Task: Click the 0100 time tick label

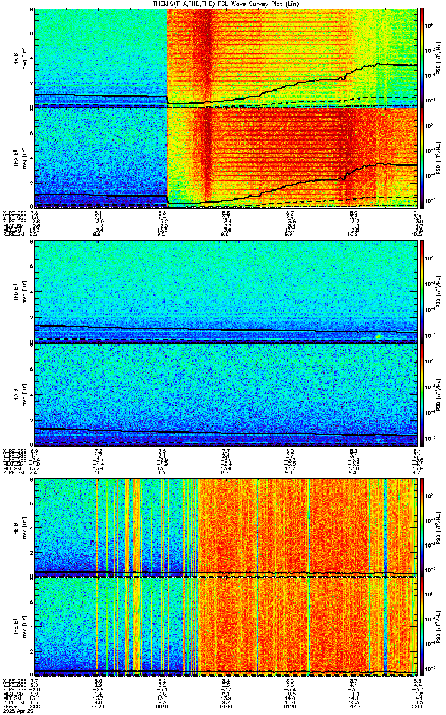Action: click(x=226, y=706)
